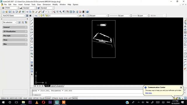
Task: Click the MODEL button in status bar
Action: 75,98
